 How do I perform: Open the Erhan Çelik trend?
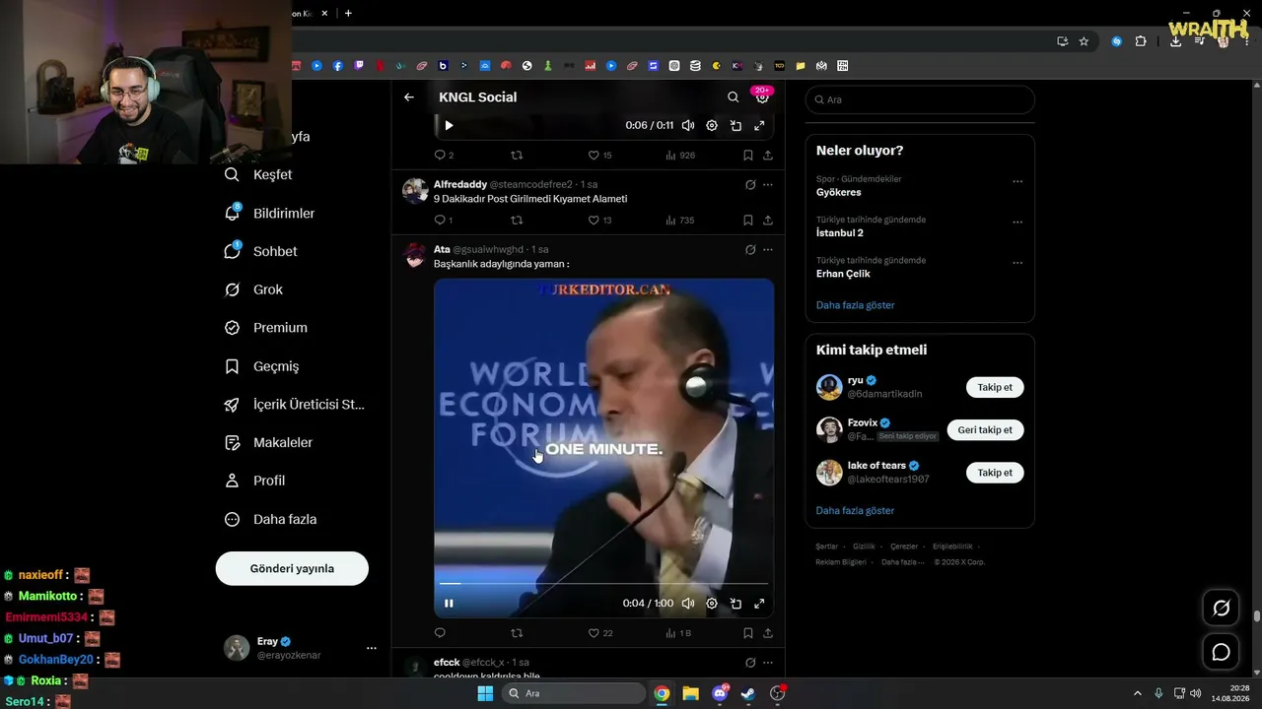(x=843, y=274)
